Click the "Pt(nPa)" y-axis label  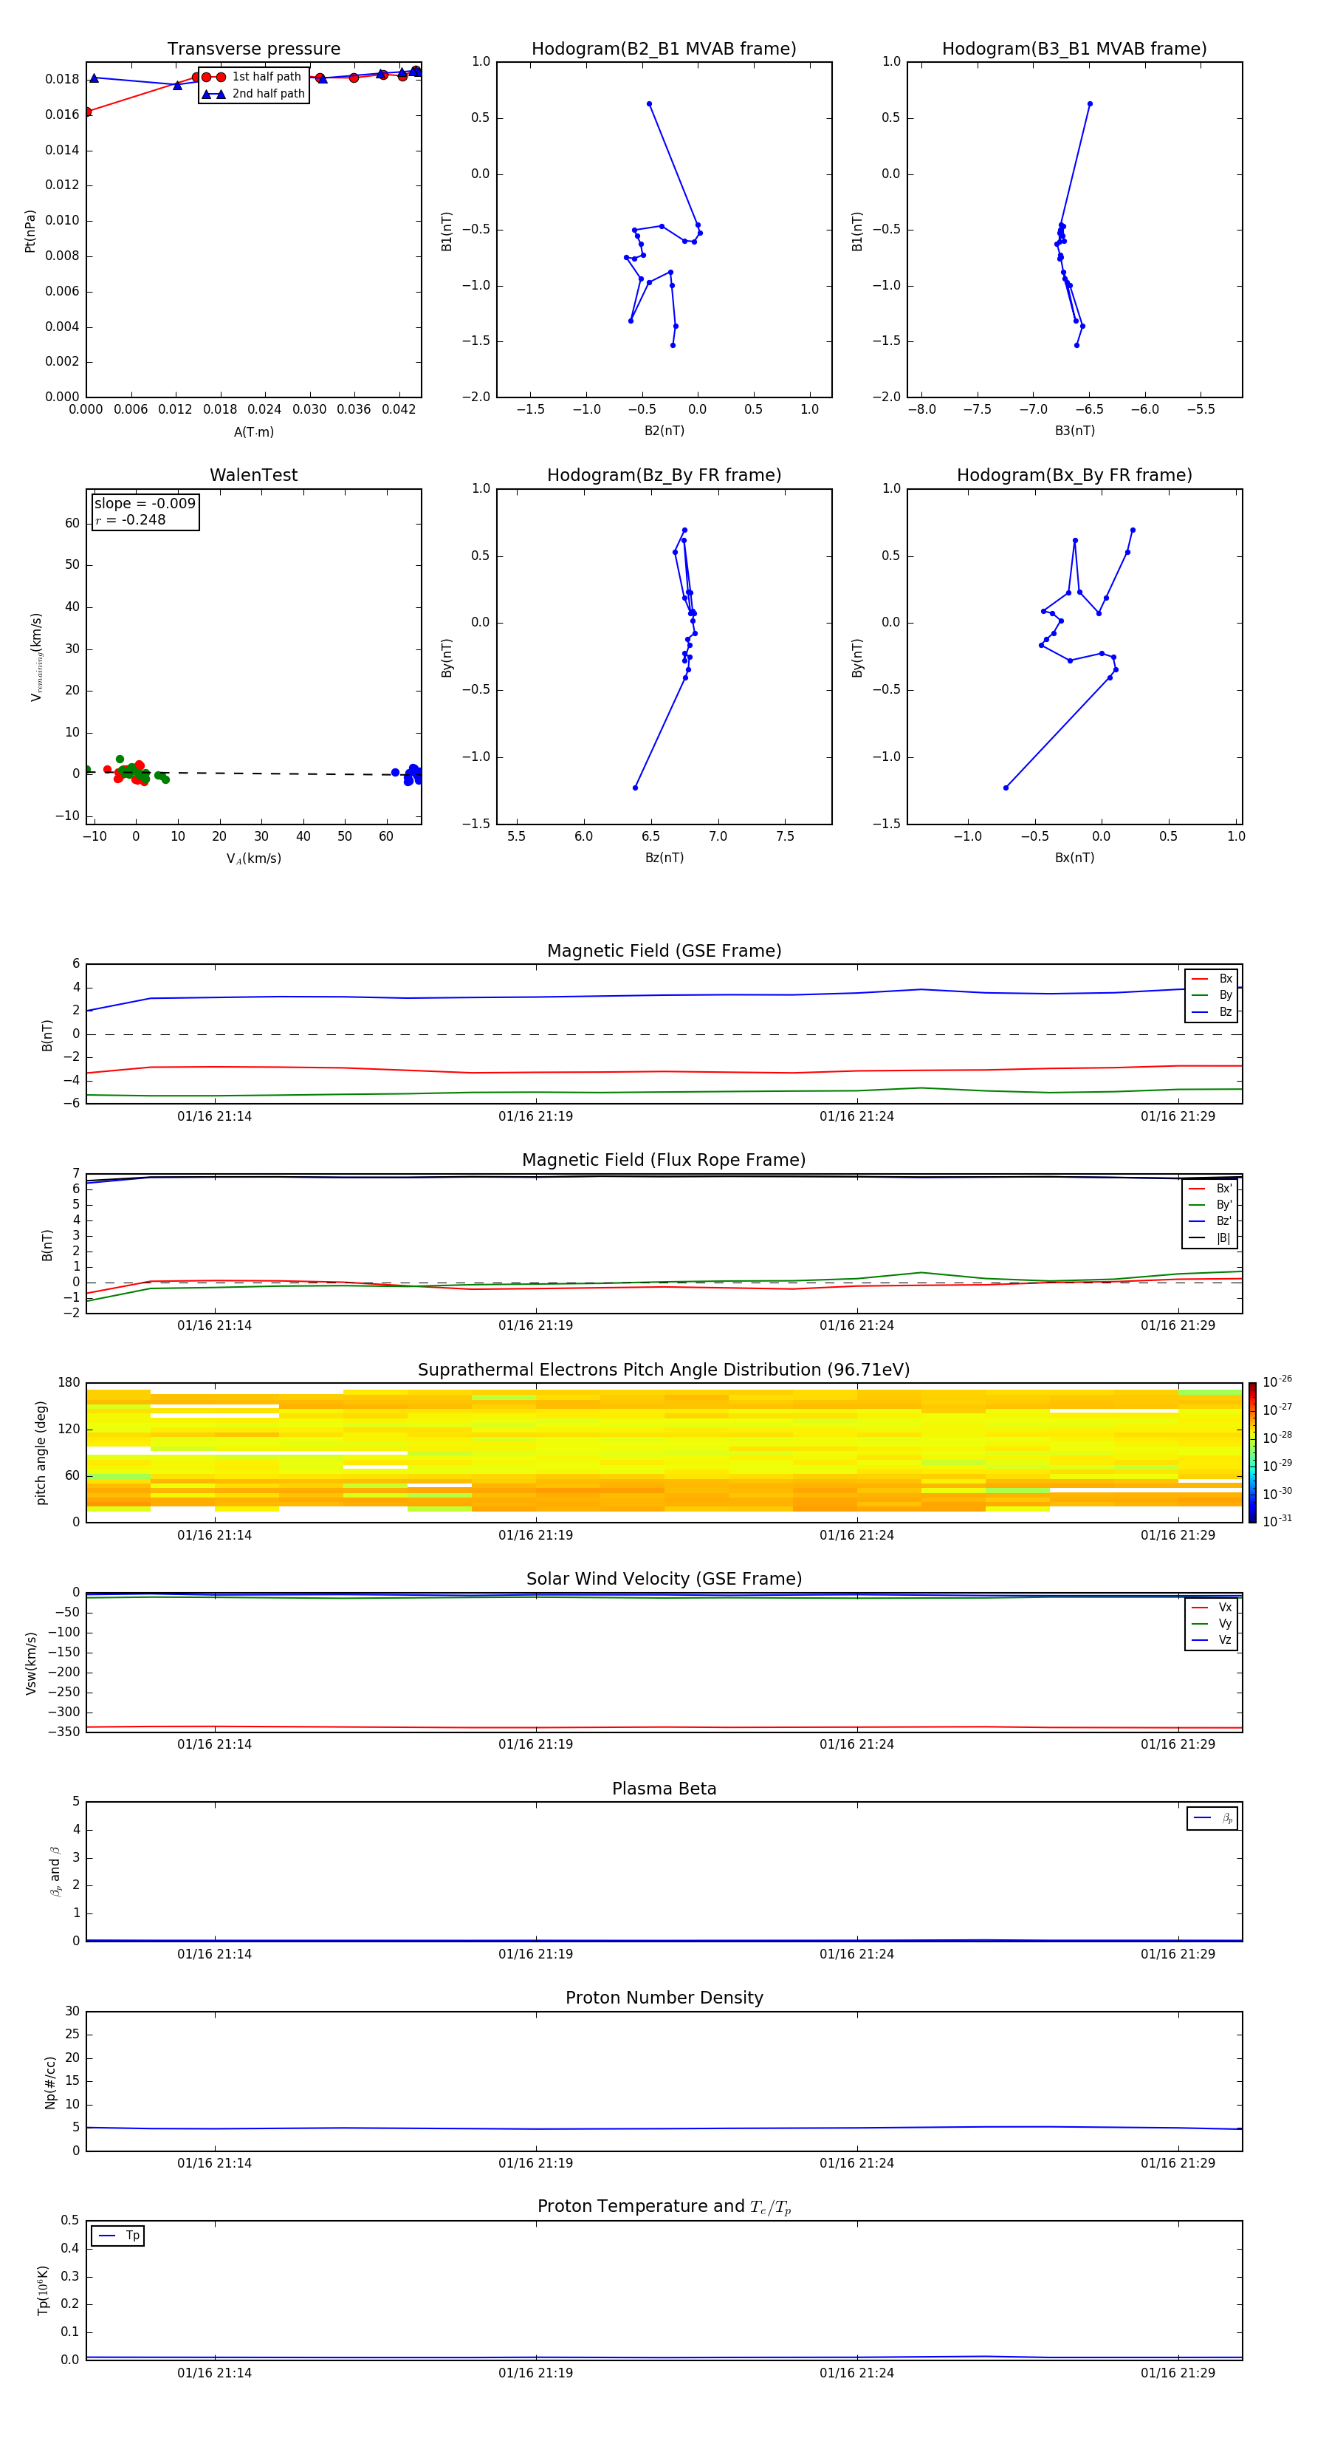click(30, 231)
